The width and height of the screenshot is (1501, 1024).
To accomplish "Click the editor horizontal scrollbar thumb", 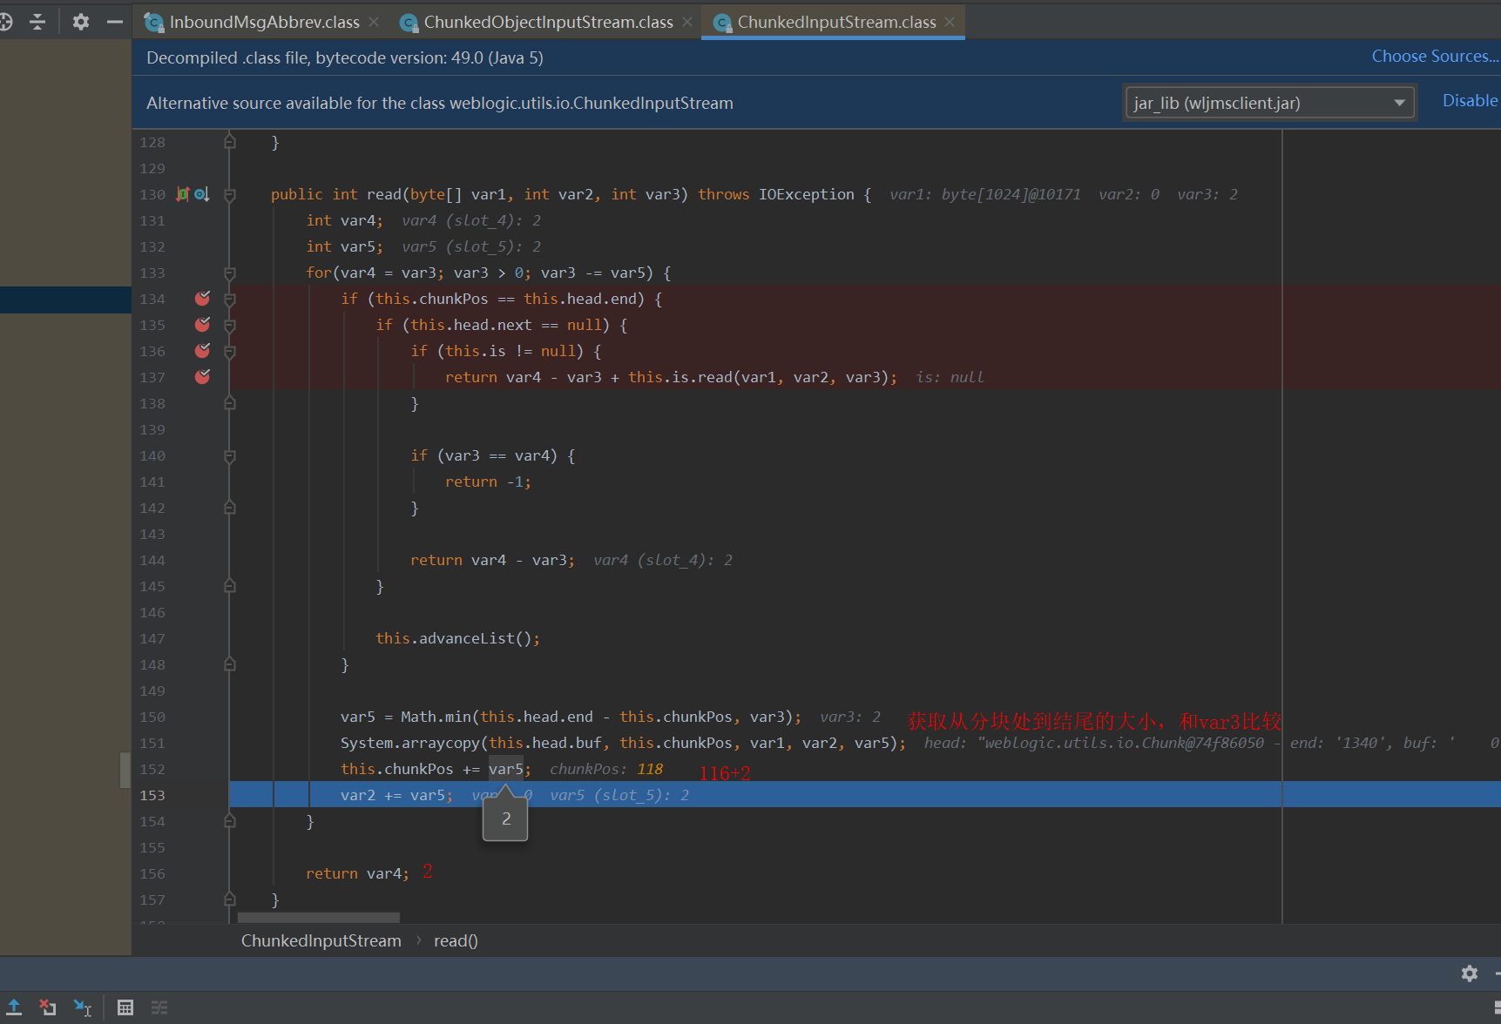I will pyautogui.click(x=319, y=918).
